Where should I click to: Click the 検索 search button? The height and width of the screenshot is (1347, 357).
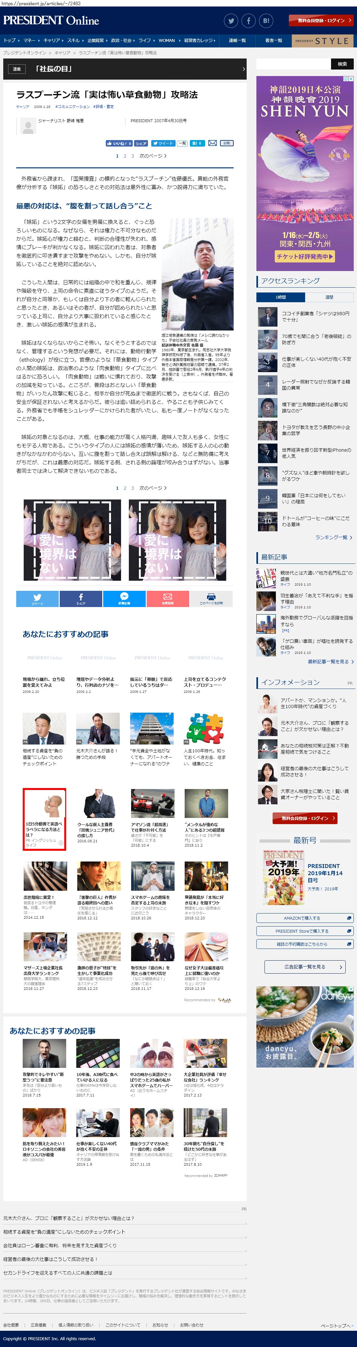pos(342,64)
